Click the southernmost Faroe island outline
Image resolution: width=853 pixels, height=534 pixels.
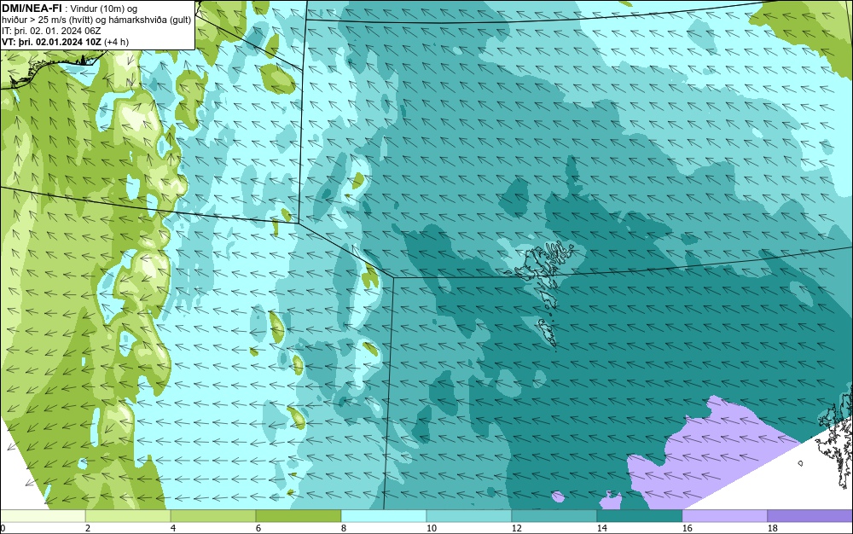coord(548,333)
